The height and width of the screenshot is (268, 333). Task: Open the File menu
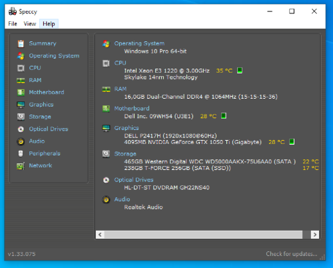point(13,24)
